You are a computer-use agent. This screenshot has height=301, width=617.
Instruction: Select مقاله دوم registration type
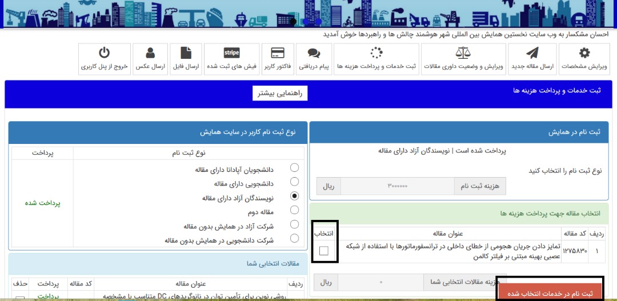294,210
